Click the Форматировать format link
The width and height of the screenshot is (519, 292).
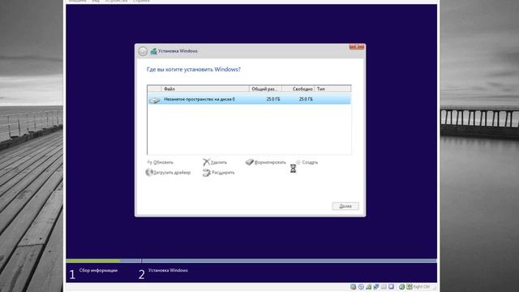(266, 162)
